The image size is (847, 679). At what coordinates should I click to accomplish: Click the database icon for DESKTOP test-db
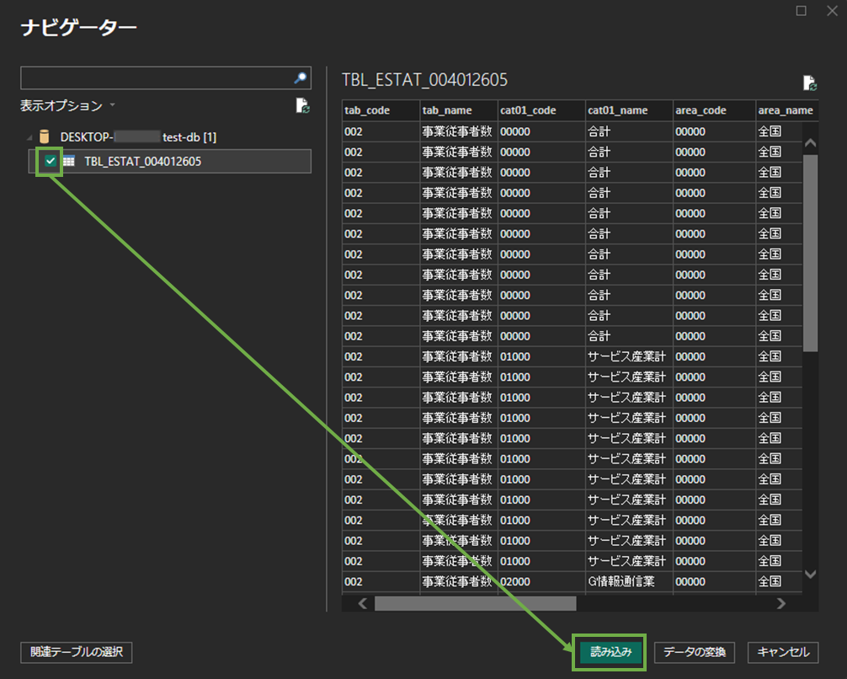45,136
